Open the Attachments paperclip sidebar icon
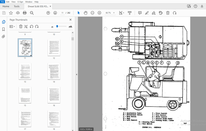Viewport: 206px width, 131px height. click(4, 36)
